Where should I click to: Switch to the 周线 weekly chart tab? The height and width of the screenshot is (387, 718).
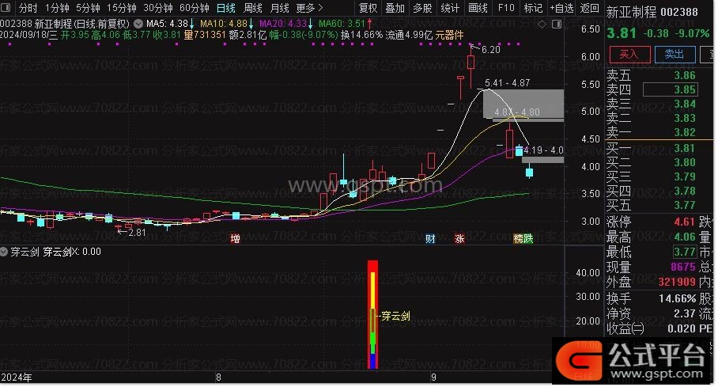[x=253, y=8]
